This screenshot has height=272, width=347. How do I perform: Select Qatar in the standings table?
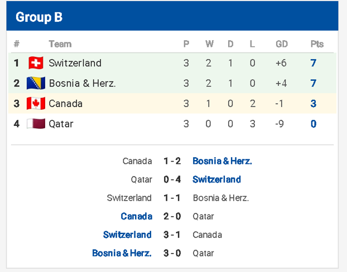(x=172, y=124)
